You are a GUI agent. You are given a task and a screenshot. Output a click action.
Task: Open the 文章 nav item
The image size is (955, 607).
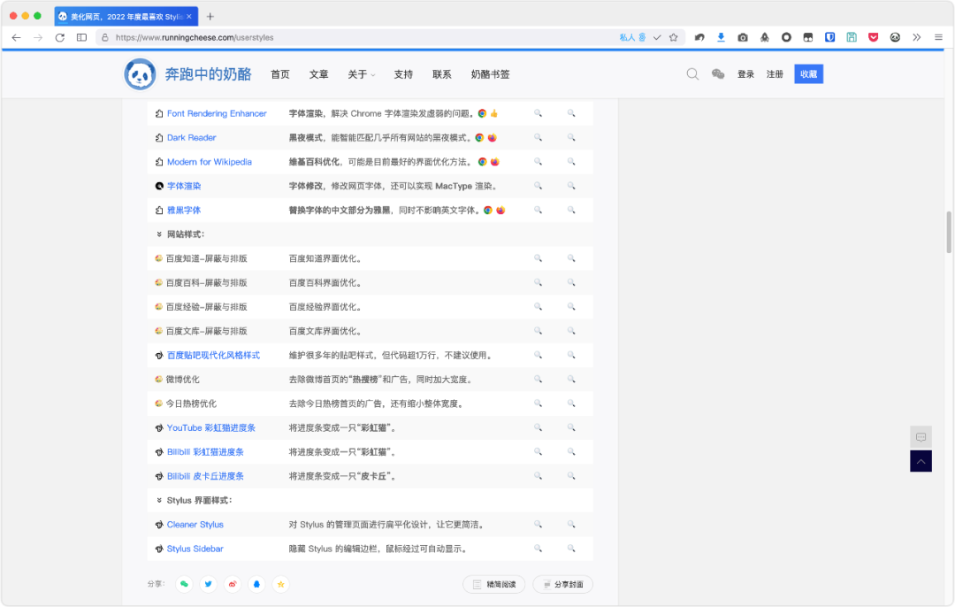pyautogui.click(x=318, y=74)
